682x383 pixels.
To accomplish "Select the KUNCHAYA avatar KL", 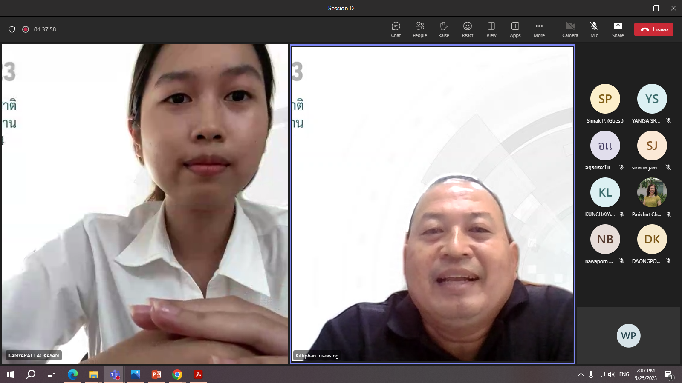I will pyautogui.click(x=605, y=192).
